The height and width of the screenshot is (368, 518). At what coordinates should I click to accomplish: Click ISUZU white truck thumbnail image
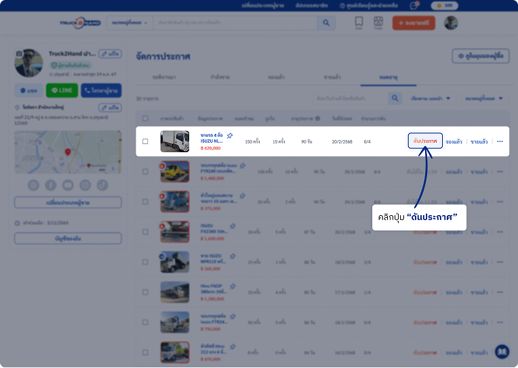tap(174, 141)
